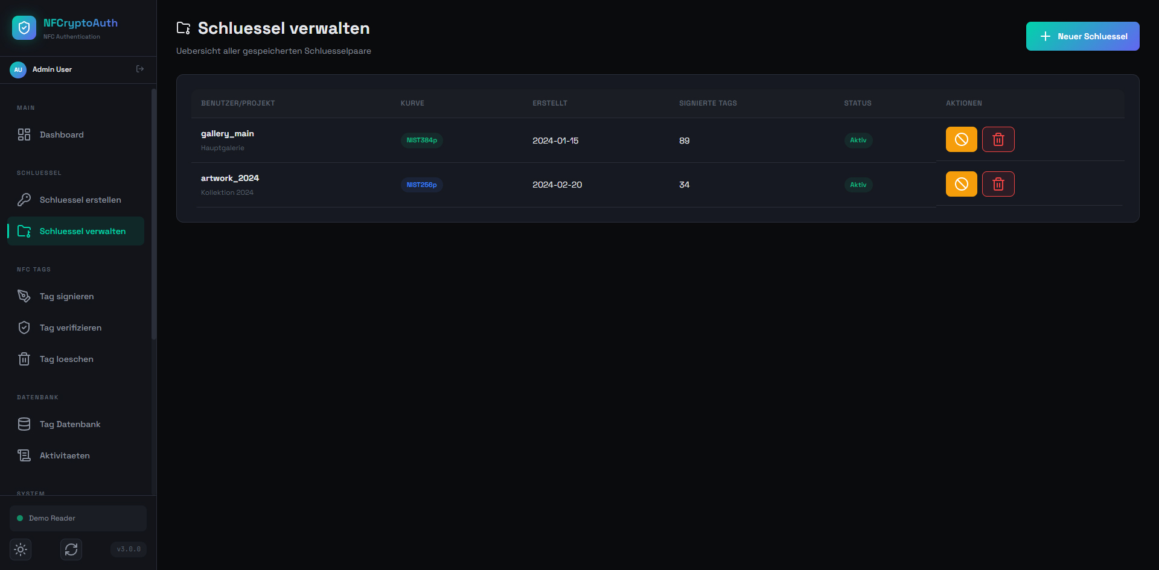Toggle light/dark theme with sun icon
Screen dimensions: 1159x570
[21, 549]
